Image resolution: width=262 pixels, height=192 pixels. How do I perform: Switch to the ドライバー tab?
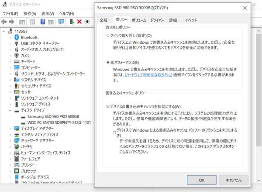point(157,20)
